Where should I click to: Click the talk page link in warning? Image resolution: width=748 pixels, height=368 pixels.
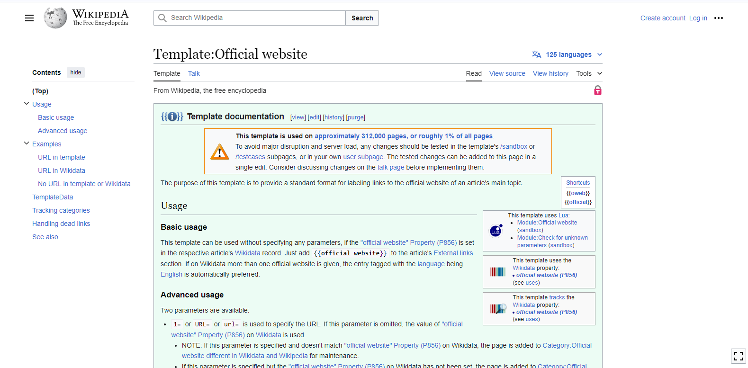click(391, 167)
